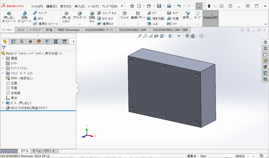
Task: Click the フィレット fillet tool
Action: pos(124,15)
